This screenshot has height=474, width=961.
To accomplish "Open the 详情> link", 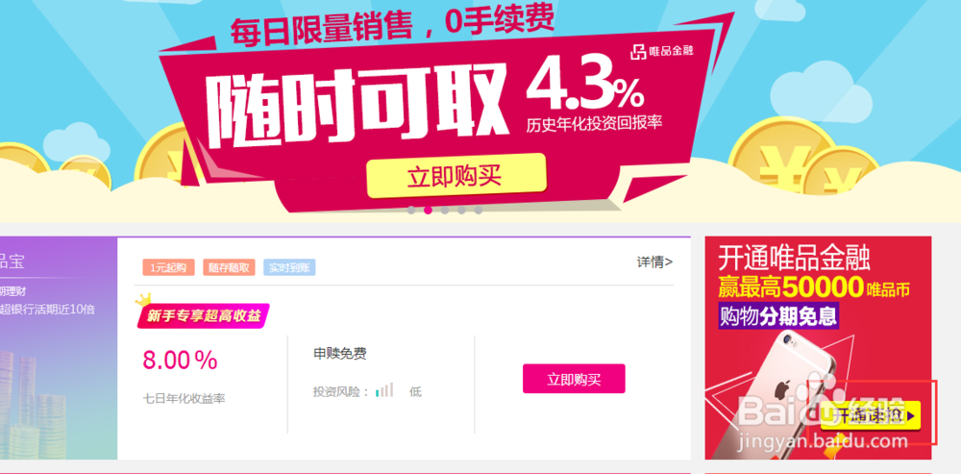I will pos(654,262).
